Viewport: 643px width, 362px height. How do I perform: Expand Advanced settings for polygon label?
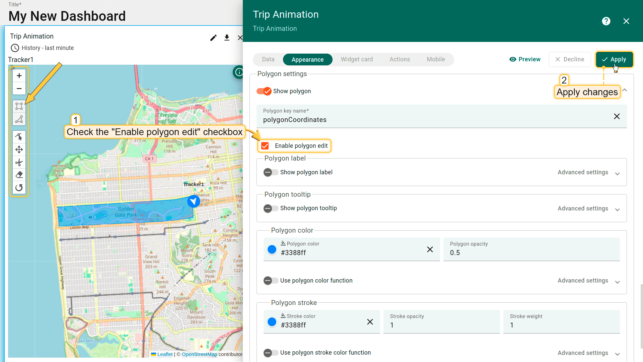pyautogui.click(x=589, y=172)
